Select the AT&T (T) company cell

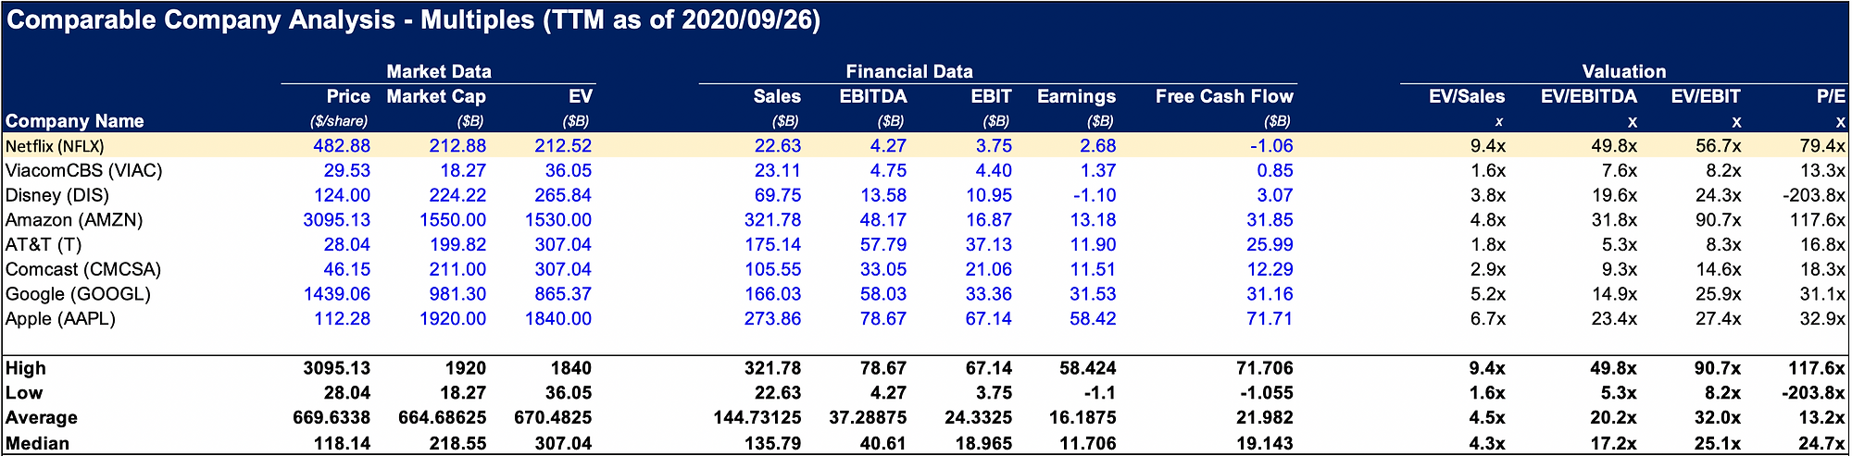pos(44,244)
